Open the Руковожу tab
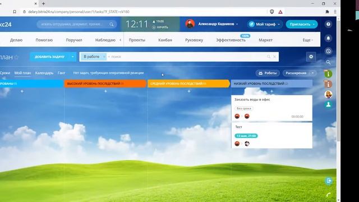Viewport: 359px width, 202px height. tap(194, 40)
